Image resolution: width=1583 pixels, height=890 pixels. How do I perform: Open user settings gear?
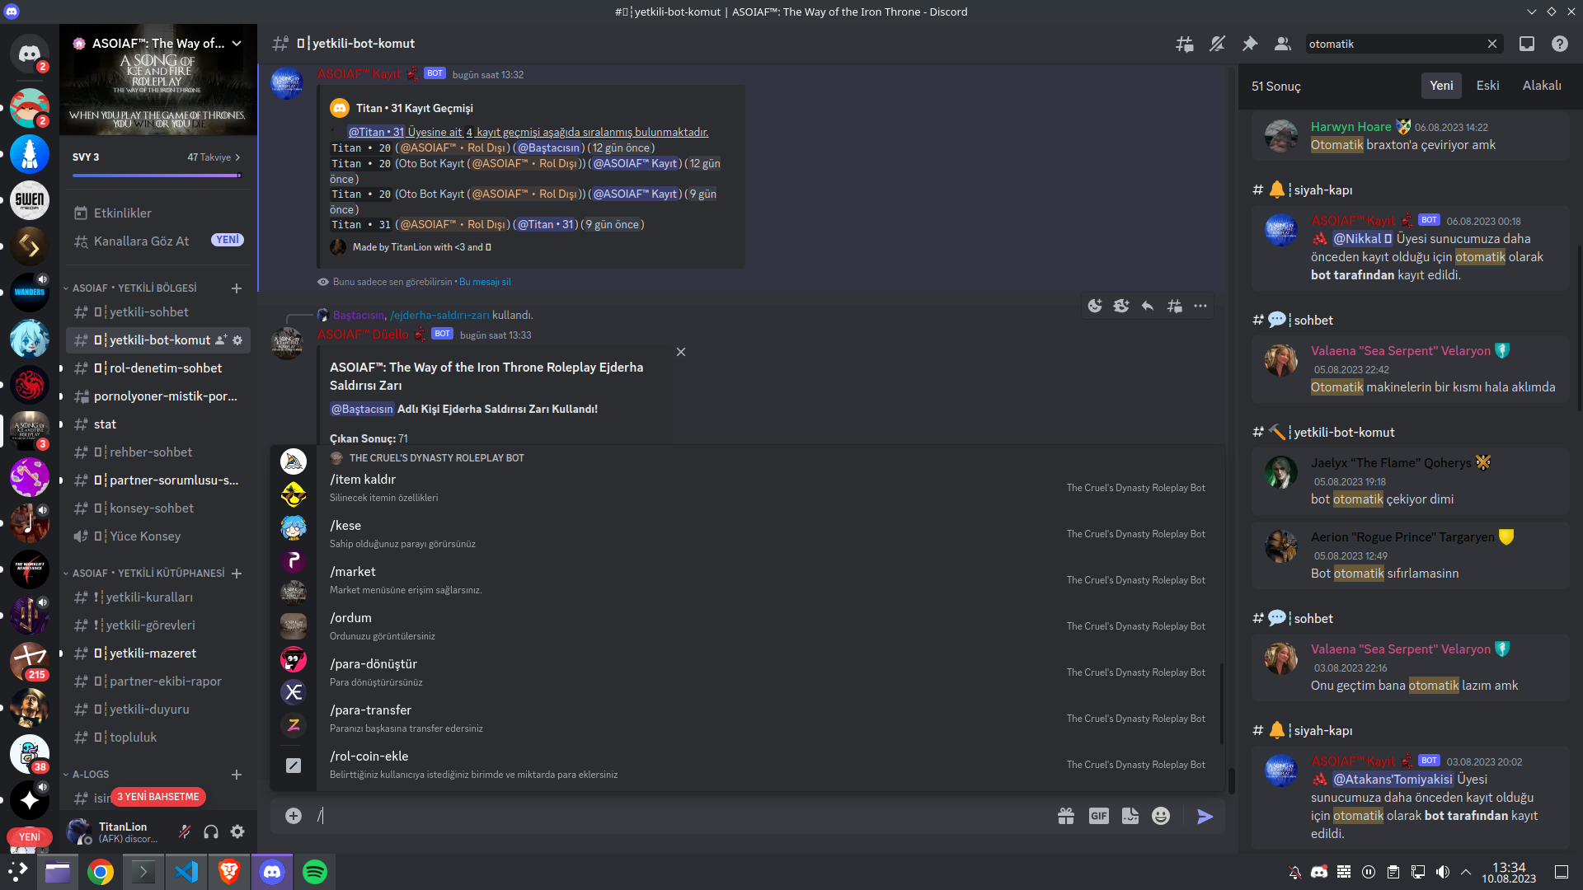coord(237,831)
